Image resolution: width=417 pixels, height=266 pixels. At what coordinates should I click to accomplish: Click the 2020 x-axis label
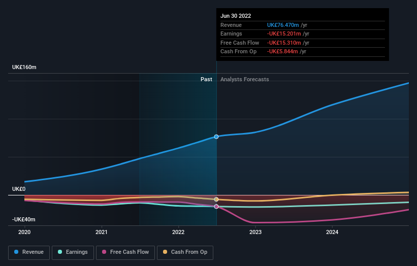pyautogui.click(x=24, y=232)
